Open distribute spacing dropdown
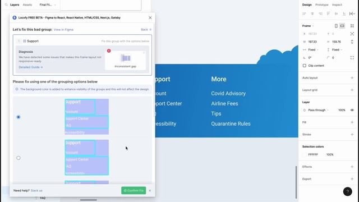This screenshot has width=359, height=202. 352,13
